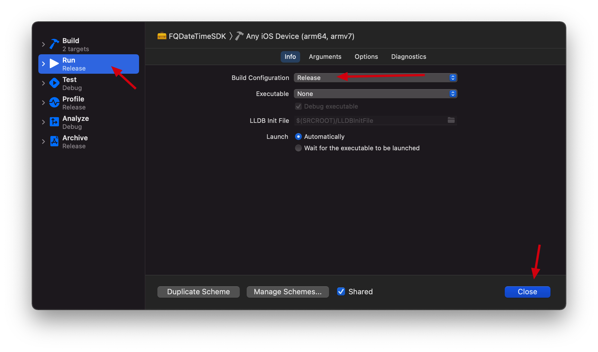The image size is (598, 352).
Task: Click LLDB Init File folder icon
Action: [451, 120]
